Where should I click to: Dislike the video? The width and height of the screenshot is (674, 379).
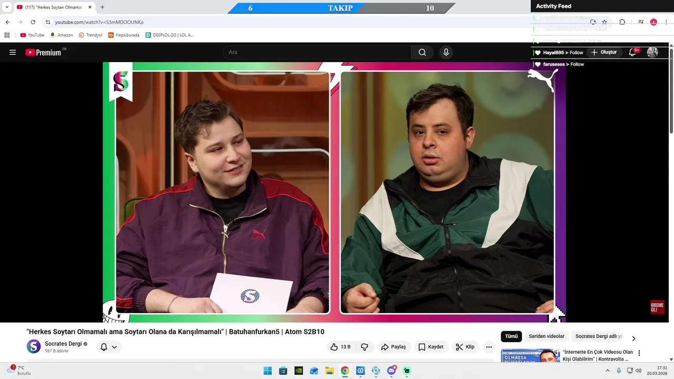pos(364,347)
